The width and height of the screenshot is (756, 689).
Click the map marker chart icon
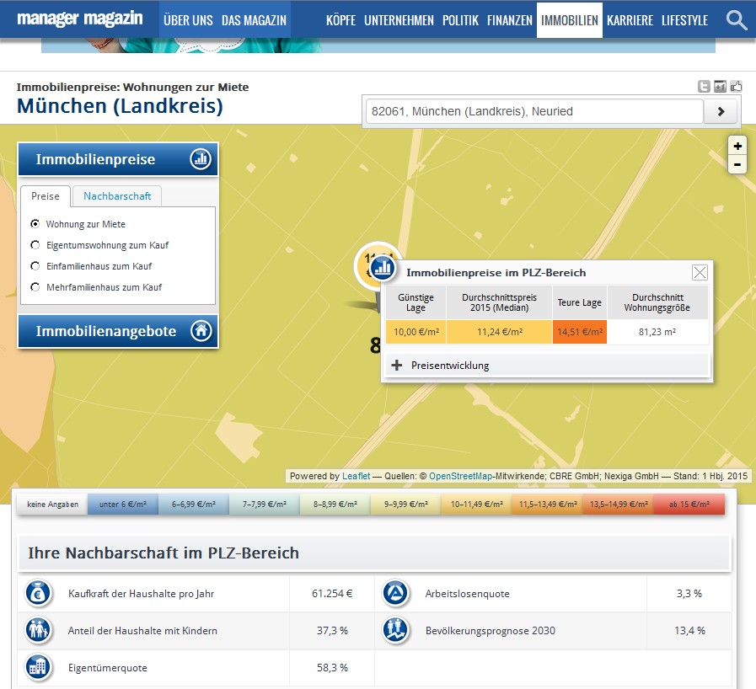[x=383, y=267]
